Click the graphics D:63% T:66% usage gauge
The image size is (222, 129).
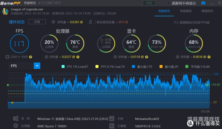(106, 43)
